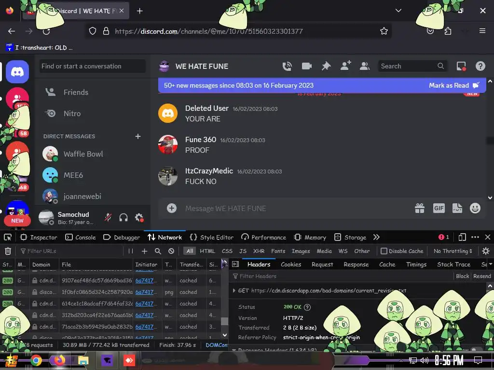Open the error count badge
The image size is (494, 370).
coord(444,237)
